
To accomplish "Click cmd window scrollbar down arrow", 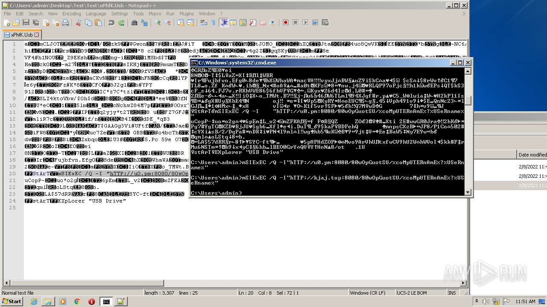I will click(x=468, y=192).
